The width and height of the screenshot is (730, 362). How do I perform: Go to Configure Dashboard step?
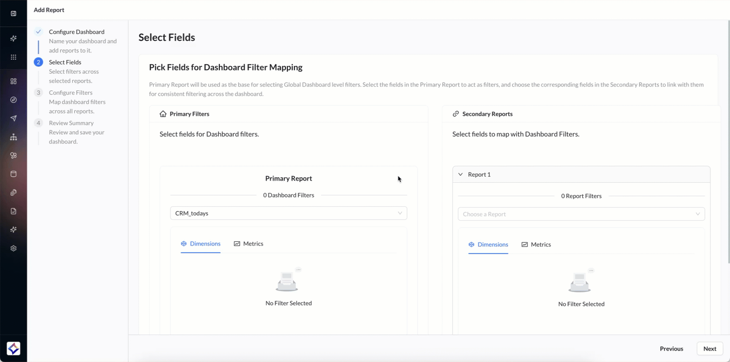pyautogui.click(x=76, y=32)
